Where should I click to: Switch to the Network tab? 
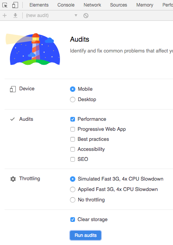pos(92,5)
